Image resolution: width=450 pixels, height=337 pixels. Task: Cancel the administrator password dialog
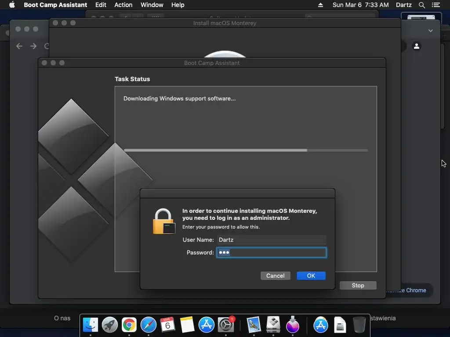point(275,276)
